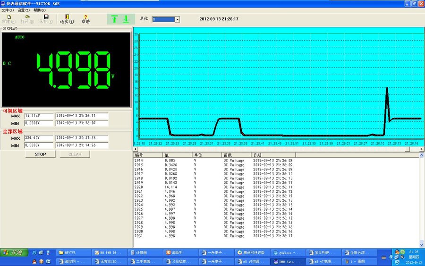Open Help via the question mark icon
The width and height of the screenshot is (425, 266).
tap(85, 17)
